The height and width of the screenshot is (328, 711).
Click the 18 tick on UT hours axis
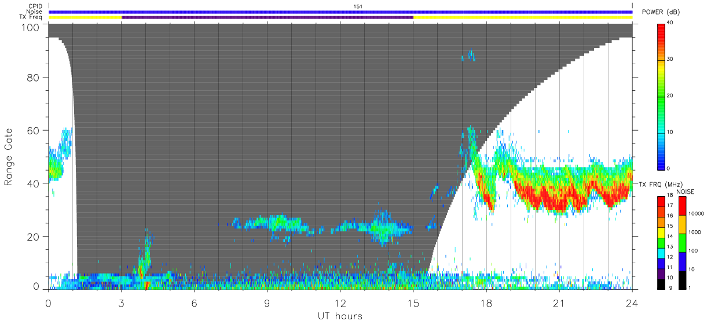pyautogui.click(x=486, y=303)
